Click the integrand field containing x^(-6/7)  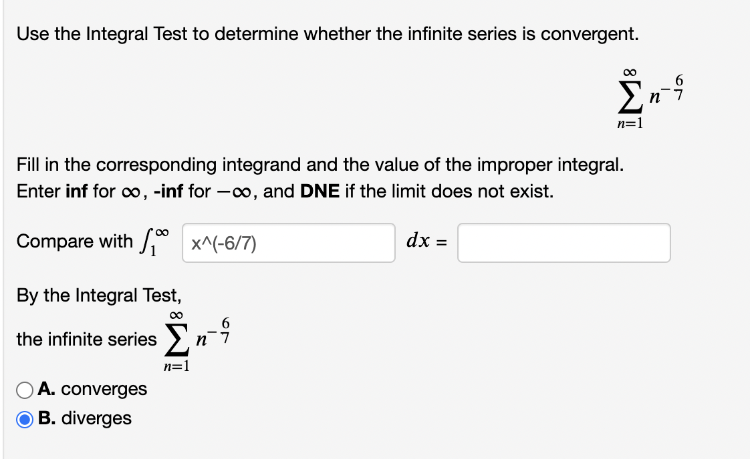point(288,243)
